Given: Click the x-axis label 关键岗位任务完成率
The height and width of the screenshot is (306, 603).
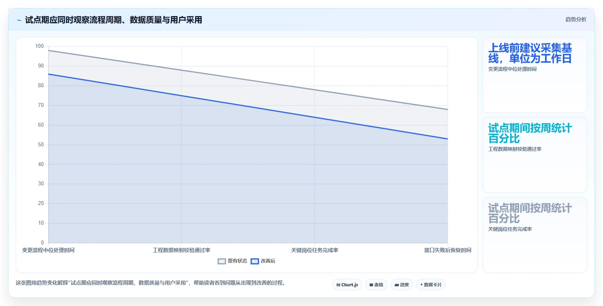Looking at the screenshot, I should [x=315, y=250].
